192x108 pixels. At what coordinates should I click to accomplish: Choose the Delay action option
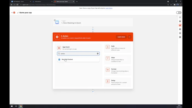click(x=117, y=82)
